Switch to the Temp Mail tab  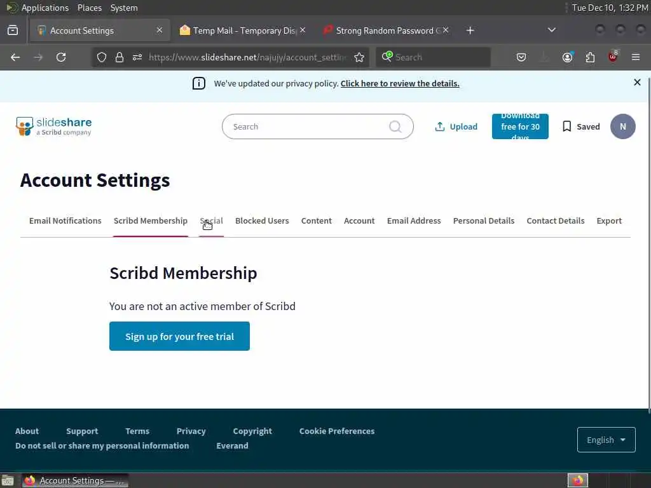(243, 30)
